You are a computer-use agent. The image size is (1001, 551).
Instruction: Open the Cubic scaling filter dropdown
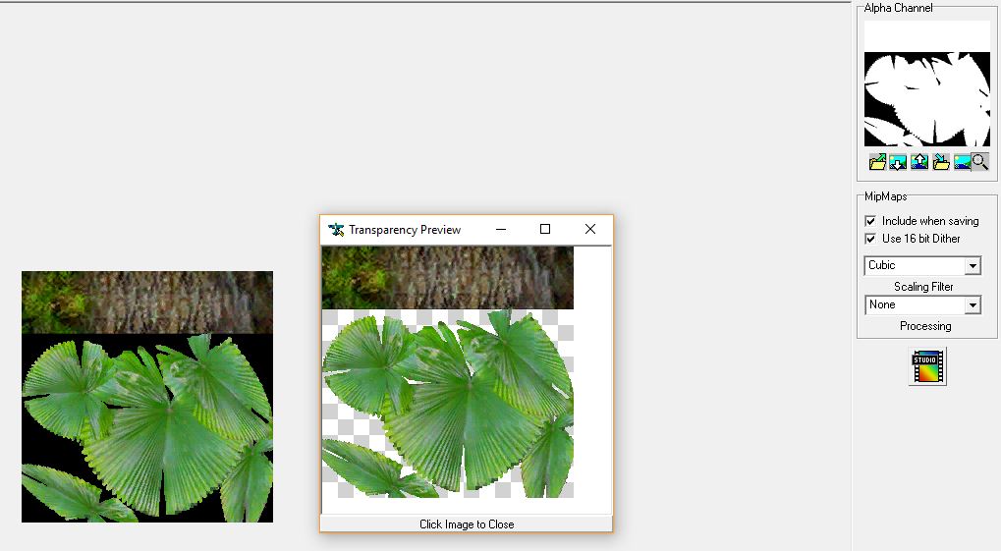922,265
